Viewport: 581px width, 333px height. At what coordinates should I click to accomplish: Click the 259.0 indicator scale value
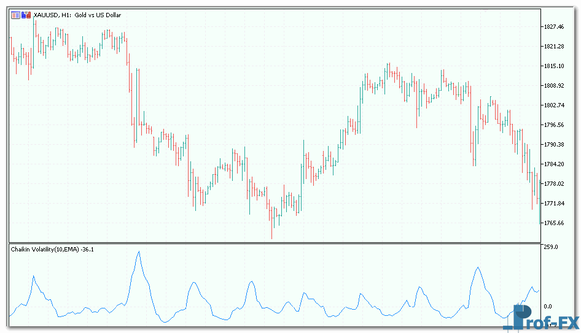coord(550,247)
